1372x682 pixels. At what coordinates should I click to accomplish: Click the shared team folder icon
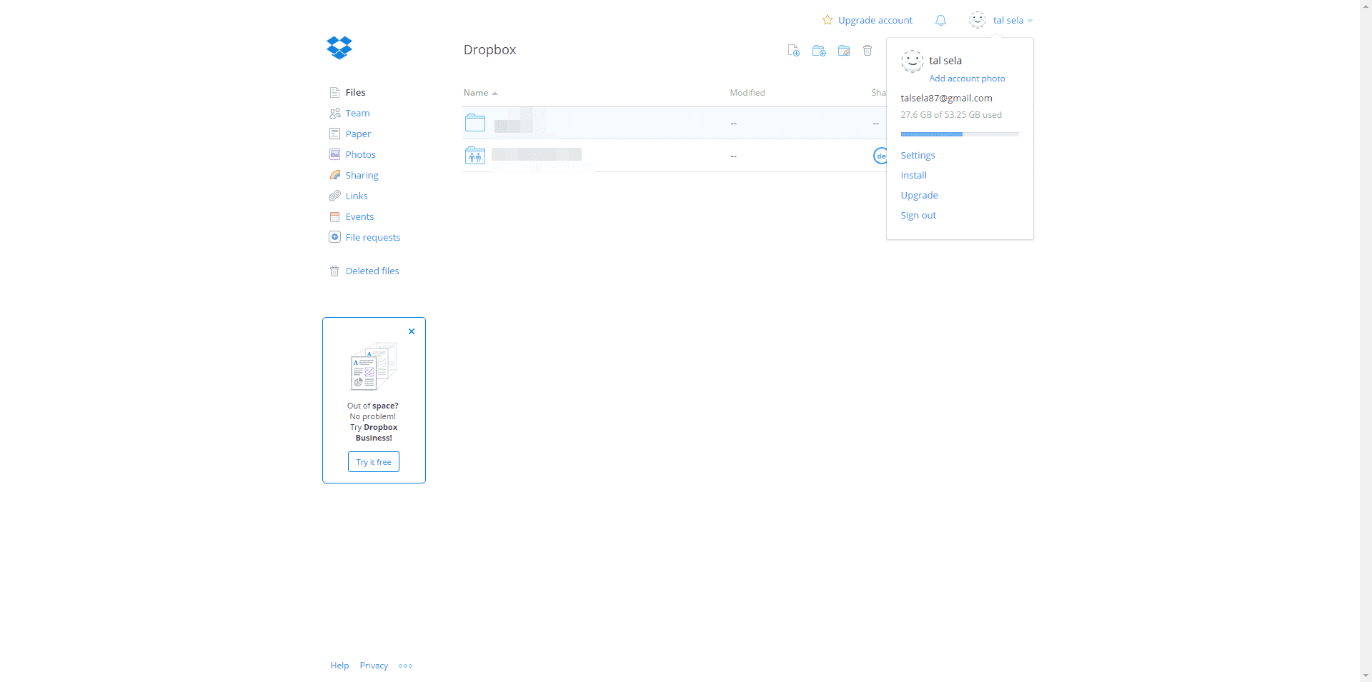(x=475, y=155)
